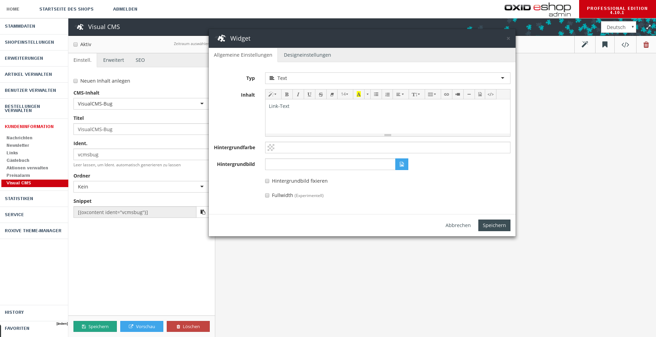Open the Typ dropdown showing Text
The height and width of the screenshot is (337, 656).
pyautogui.click(x=387, y=78)
